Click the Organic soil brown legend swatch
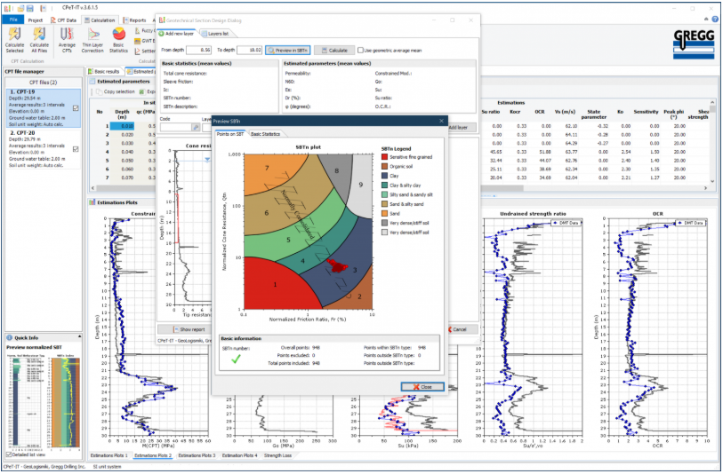The width and height of the screenshot is (723, 474). point(384,166)
